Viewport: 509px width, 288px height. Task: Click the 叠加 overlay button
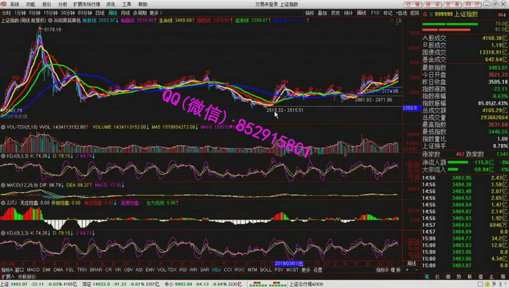tap(323, 12)
